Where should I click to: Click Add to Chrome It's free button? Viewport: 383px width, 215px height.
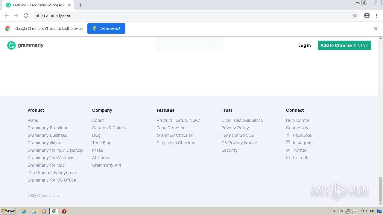click(344, 45)
